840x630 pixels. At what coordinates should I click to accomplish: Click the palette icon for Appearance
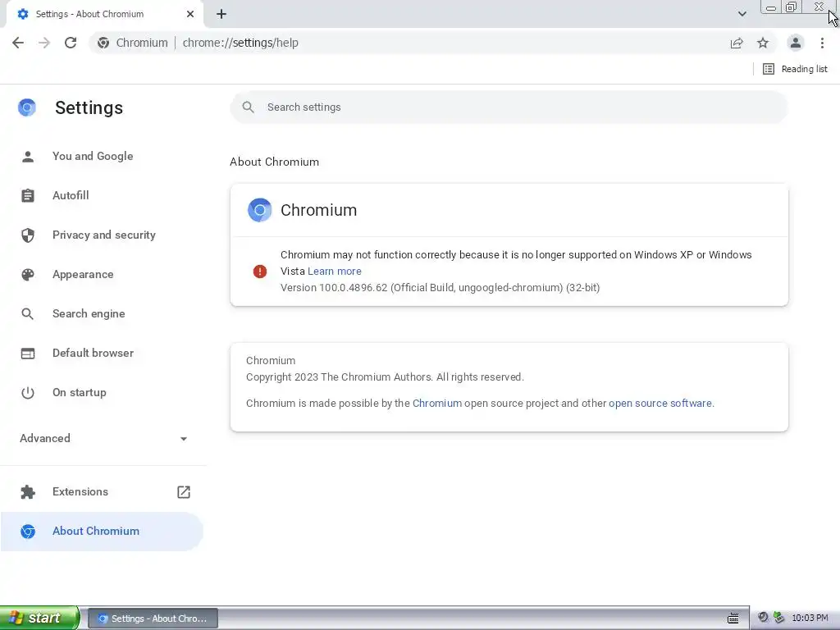click(x=28, y=274)
